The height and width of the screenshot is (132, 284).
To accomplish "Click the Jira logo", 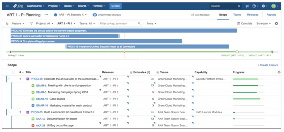I will 18,6.
